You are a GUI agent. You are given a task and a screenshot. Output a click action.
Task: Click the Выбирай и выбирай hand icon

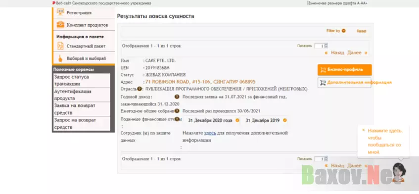click(60, 58)
